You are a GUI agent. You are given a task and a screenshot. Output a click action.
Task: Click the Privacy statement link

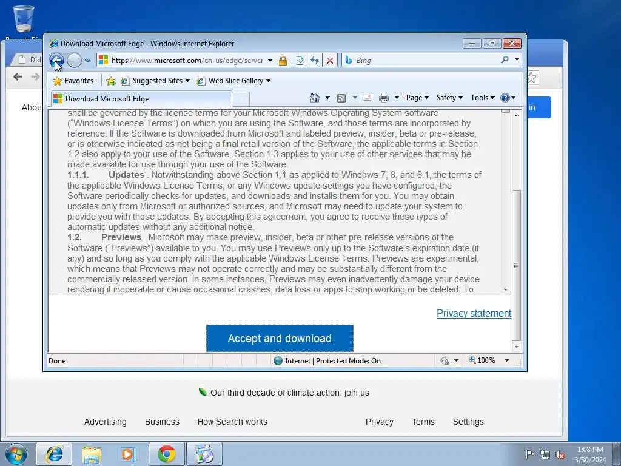pos(474,314)
